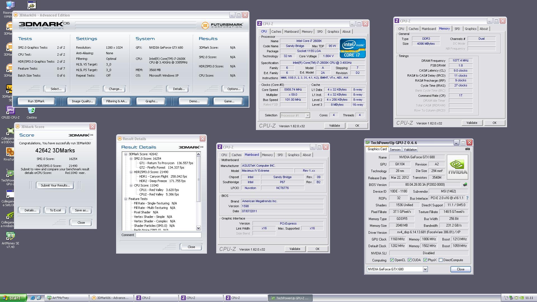This screenshot has height=302, width=537.
Task: Click the Result Details window title icon
Action: point(120,139)
